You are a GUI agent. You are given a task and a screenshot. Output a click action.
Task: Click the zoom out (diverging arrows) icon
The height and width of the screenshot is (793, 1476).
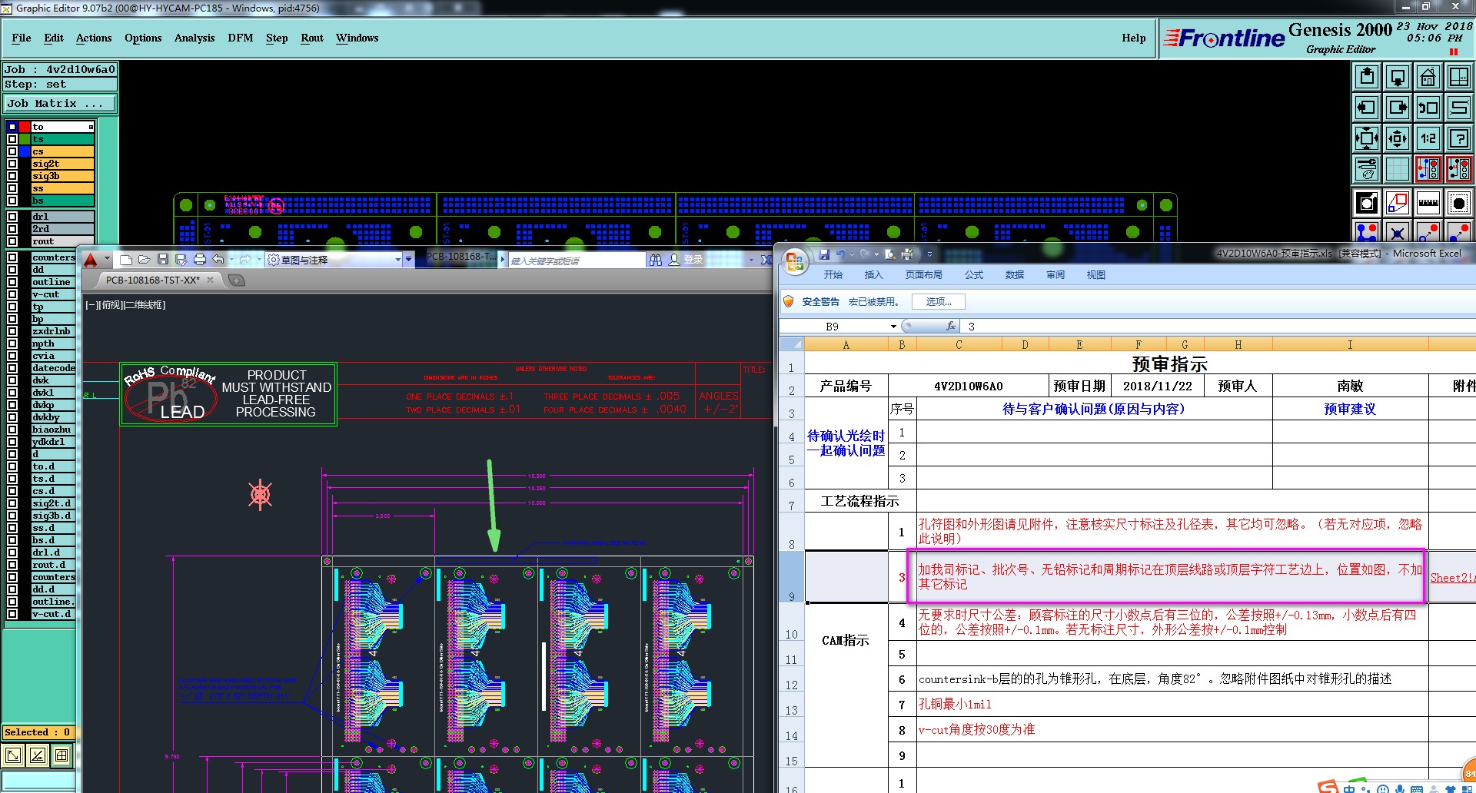click(x=1398, y=138)
